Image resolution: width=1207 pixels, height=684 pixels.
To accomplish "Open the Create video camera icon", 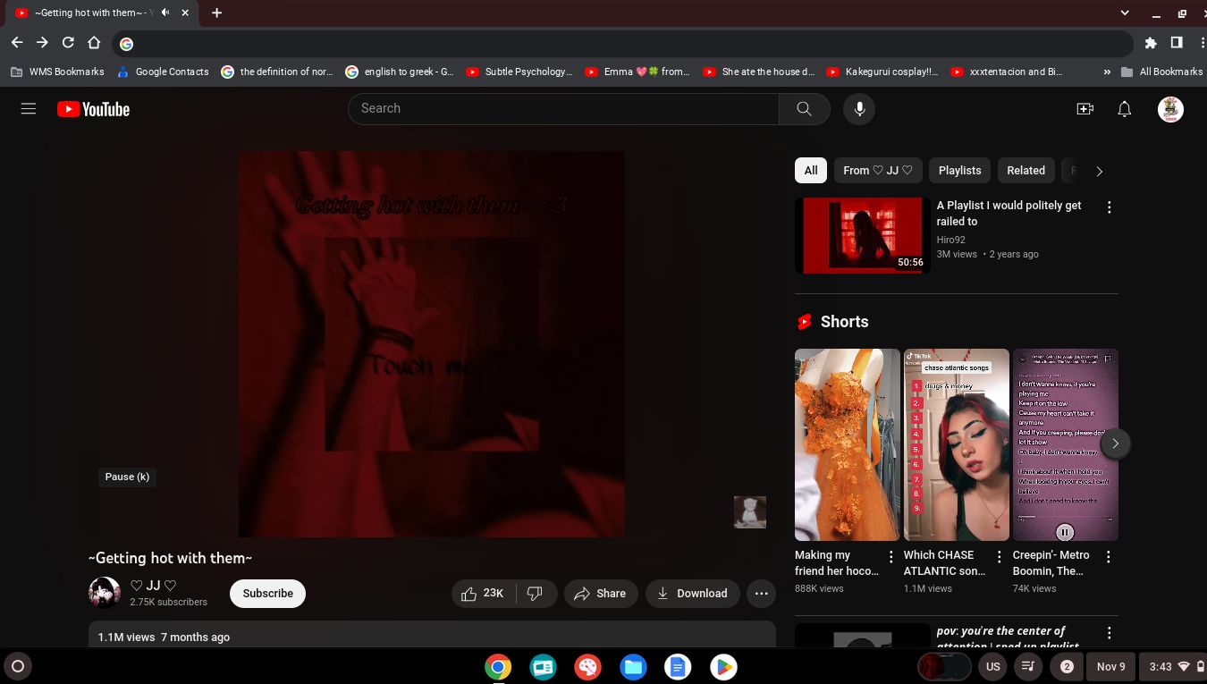I will point(1085,109).
